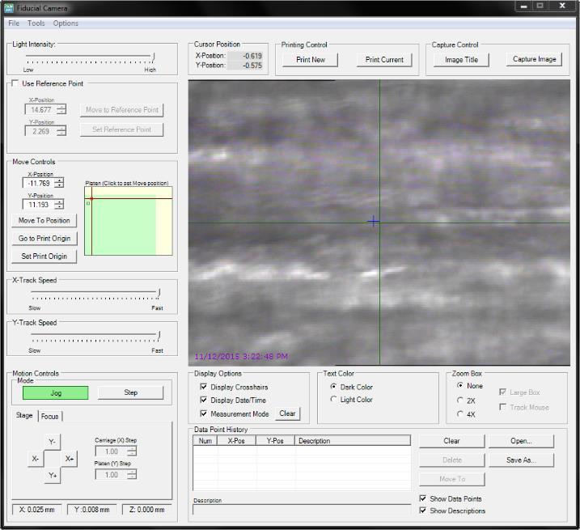Toggle Display Date/Time checkbox
Image resolution: width=580 pixels, height=530 pixels.
click(203, 400)
